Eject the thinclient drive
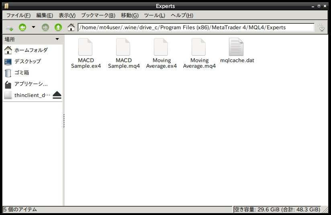The image size is (331, 215). click(57, 95)
